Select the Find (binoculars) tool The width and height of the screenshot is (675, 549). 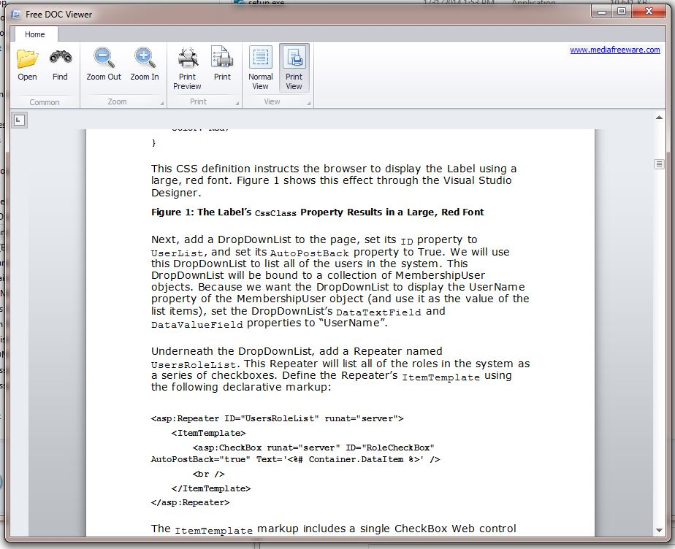[60, 63]
